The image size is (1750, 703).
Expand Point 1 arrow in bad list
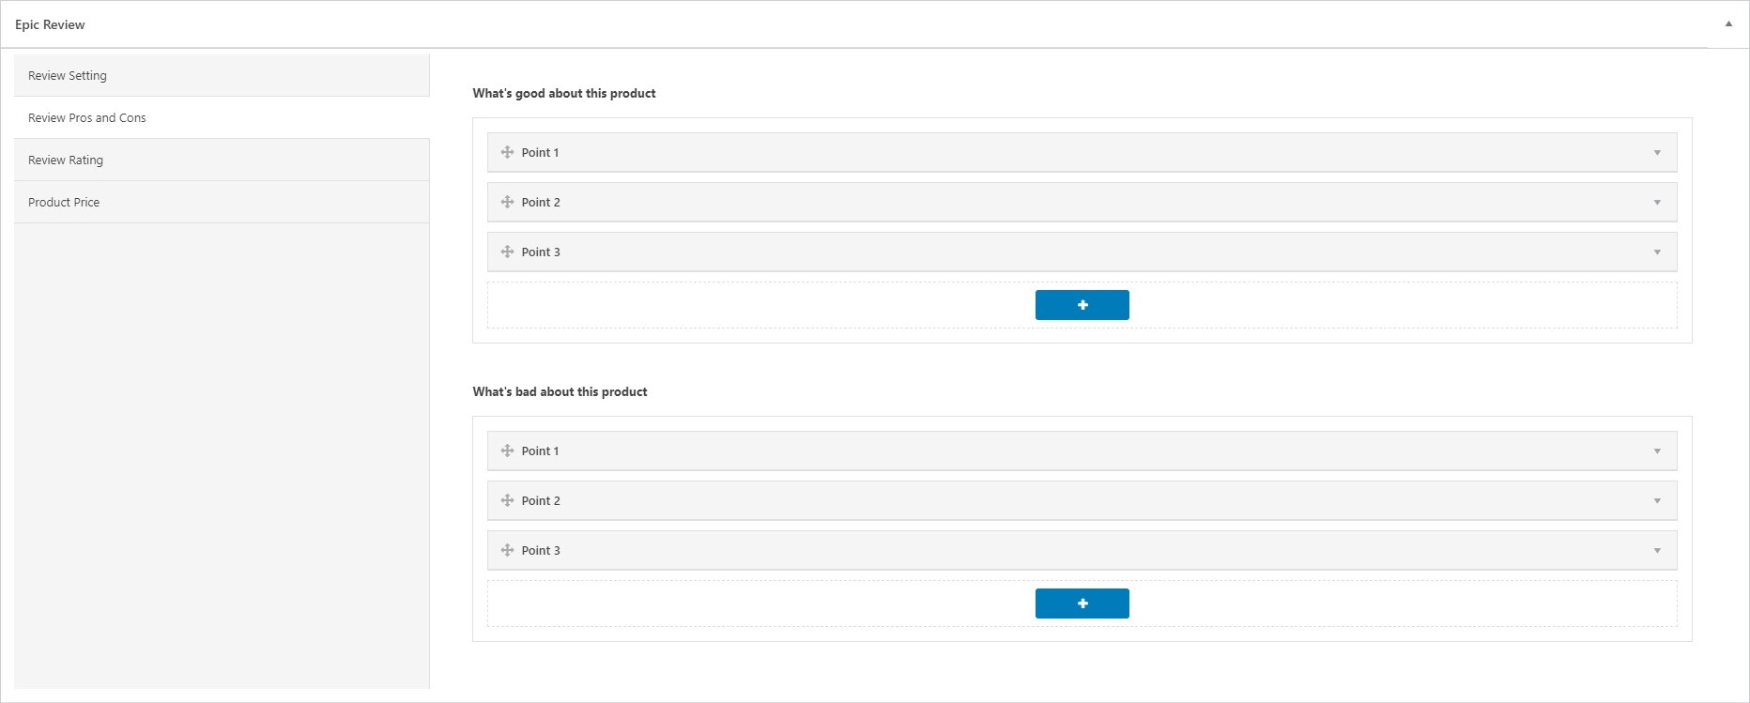pos(1657,451)
